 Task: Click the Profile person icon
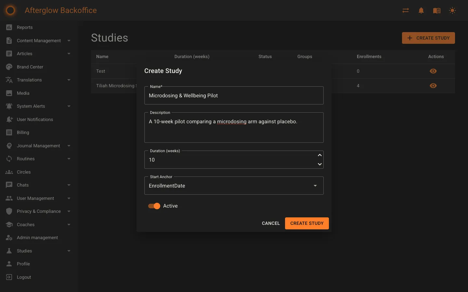9,264
